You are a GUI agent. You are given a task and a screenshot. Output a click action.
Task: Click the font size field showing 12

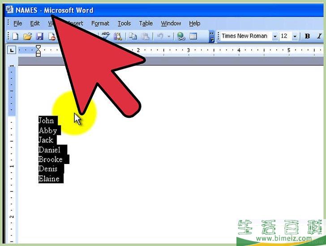point(285,36)
